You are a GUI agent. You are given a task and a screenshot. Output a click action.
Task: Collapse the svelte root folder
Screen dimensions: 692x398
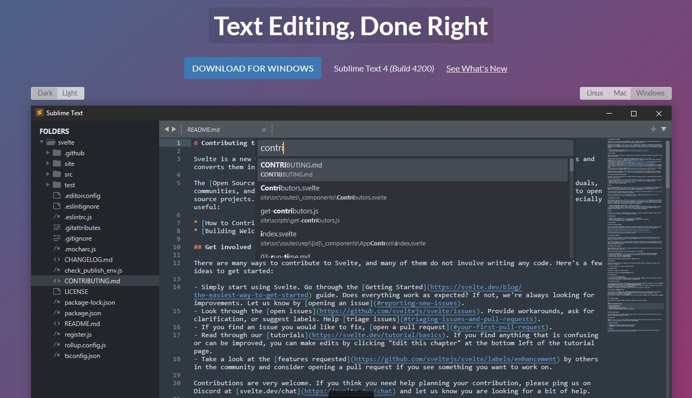pyautogui.click(x=42, y=142)
